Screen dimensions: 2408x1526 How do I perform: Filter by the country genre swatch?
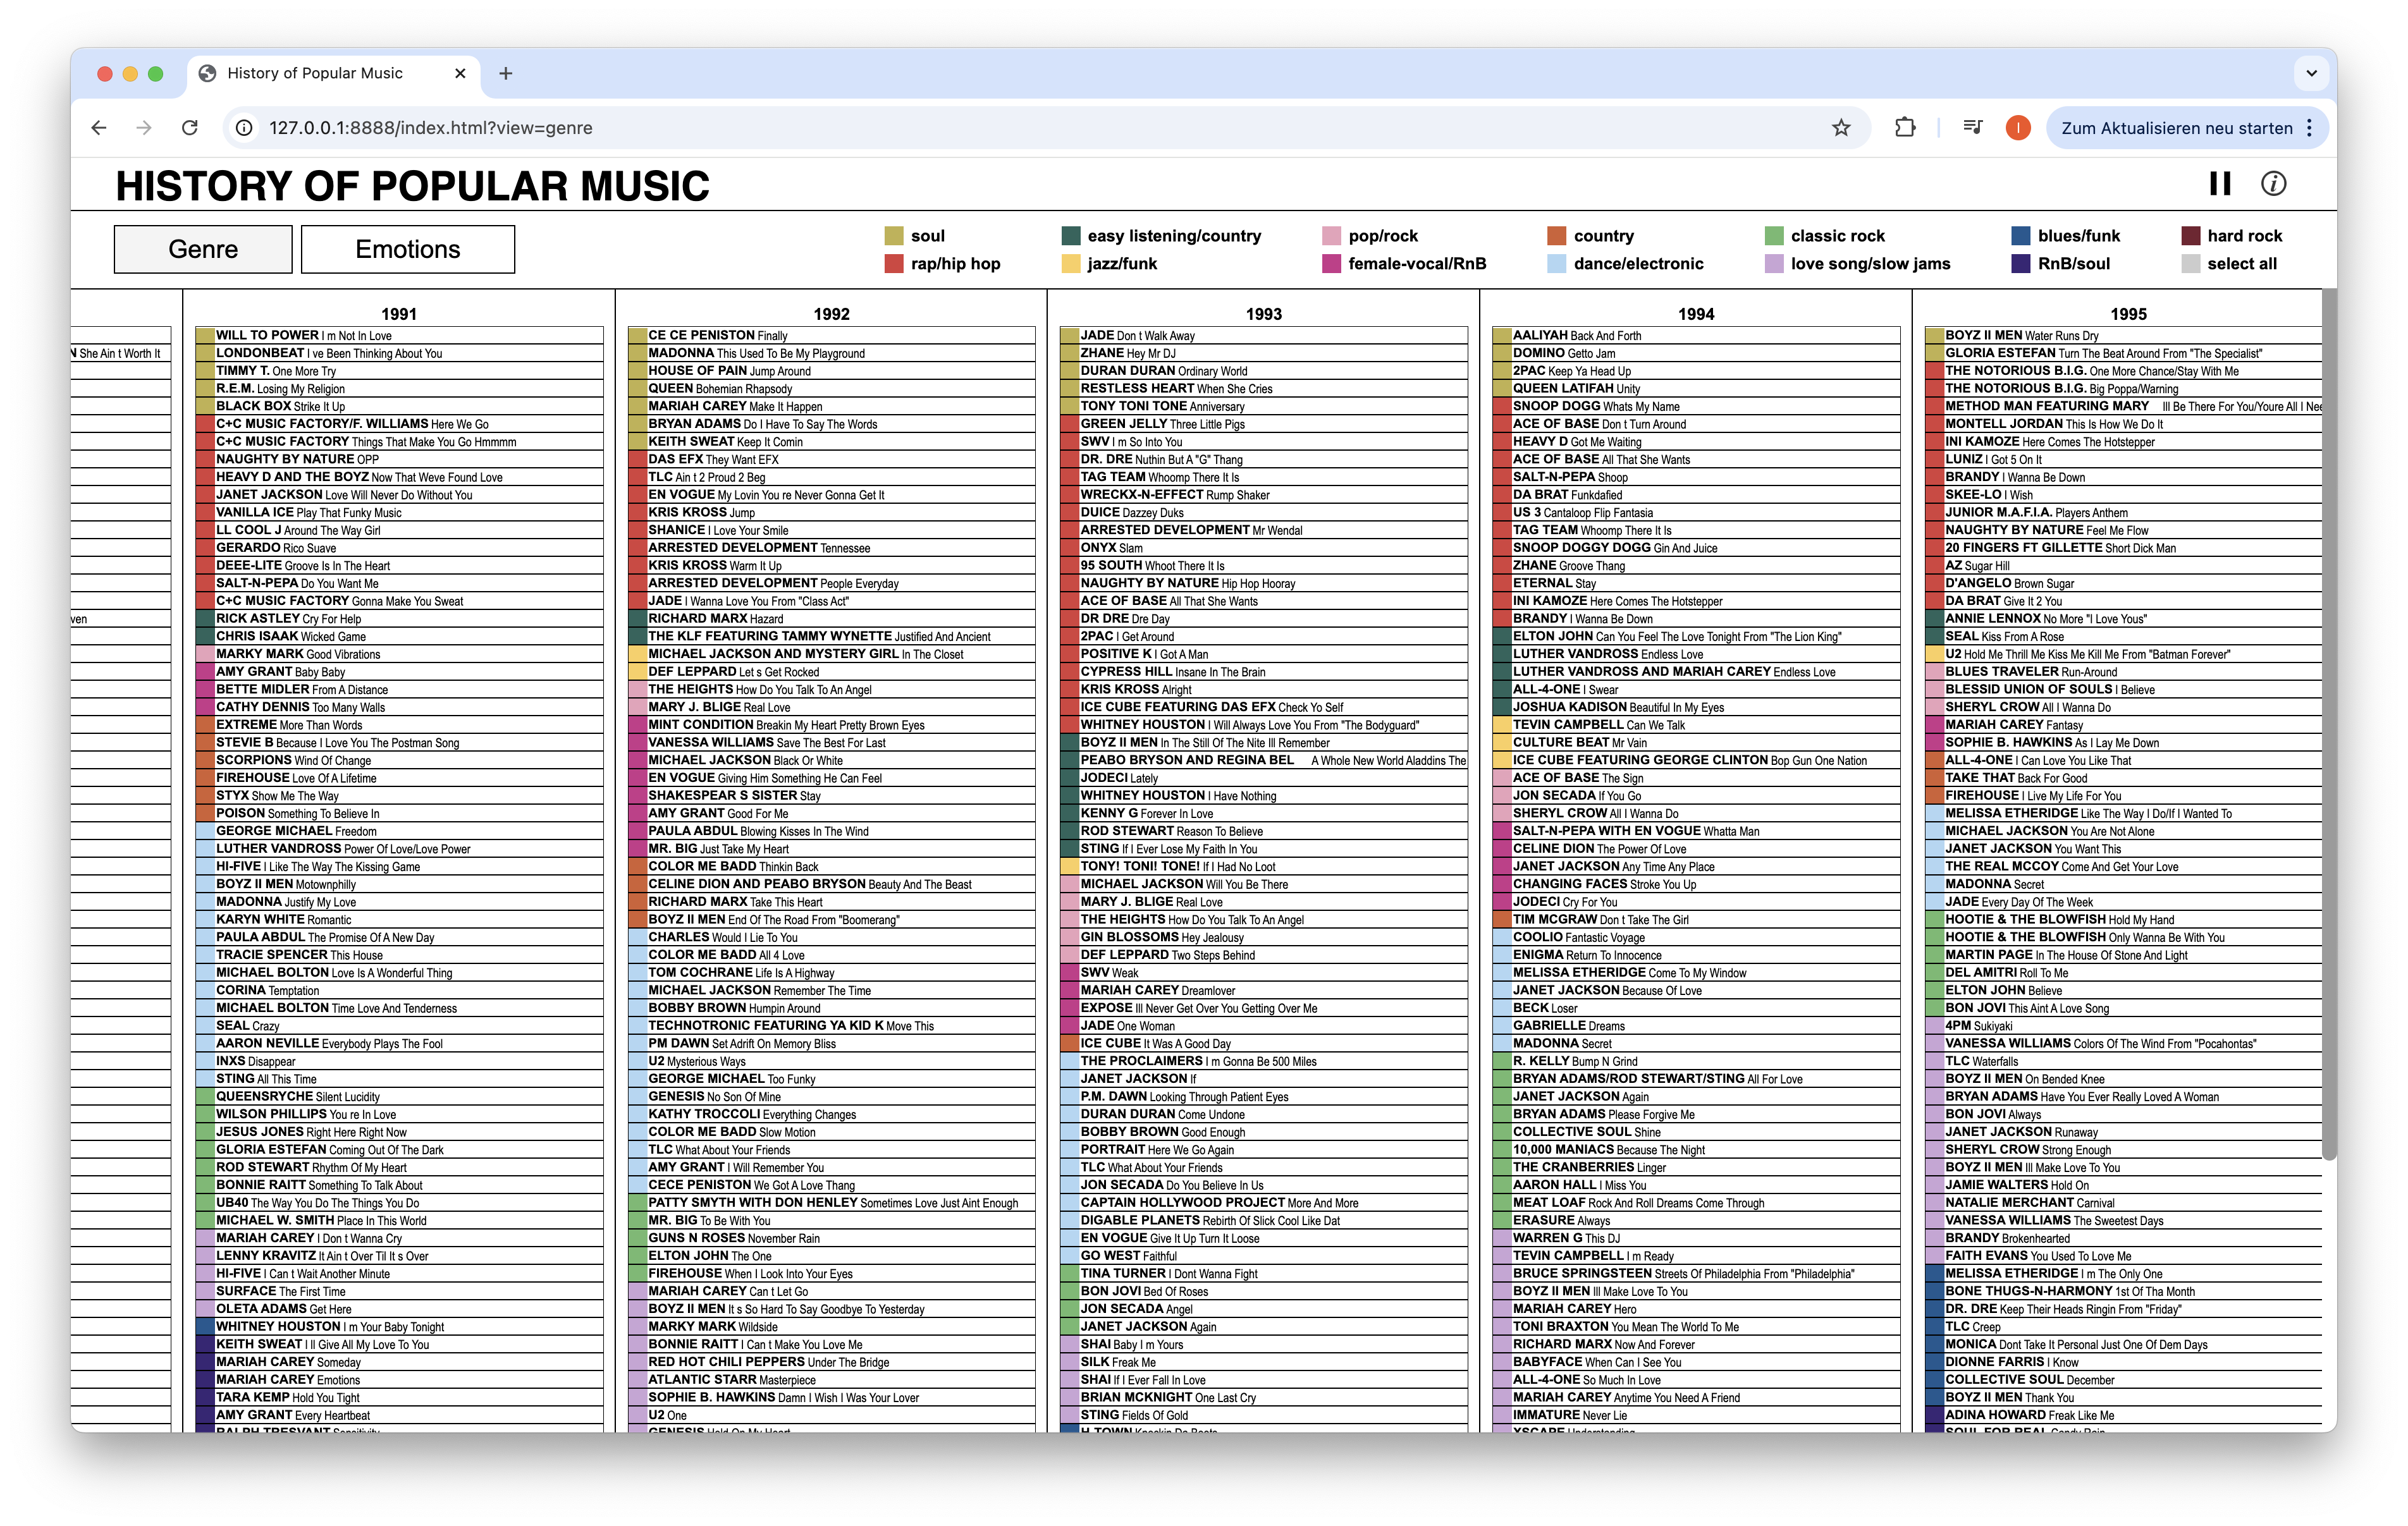(x=1557, y=236)
